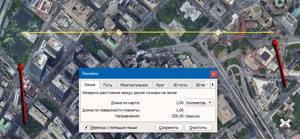Click the Направление label

(127, 116)
